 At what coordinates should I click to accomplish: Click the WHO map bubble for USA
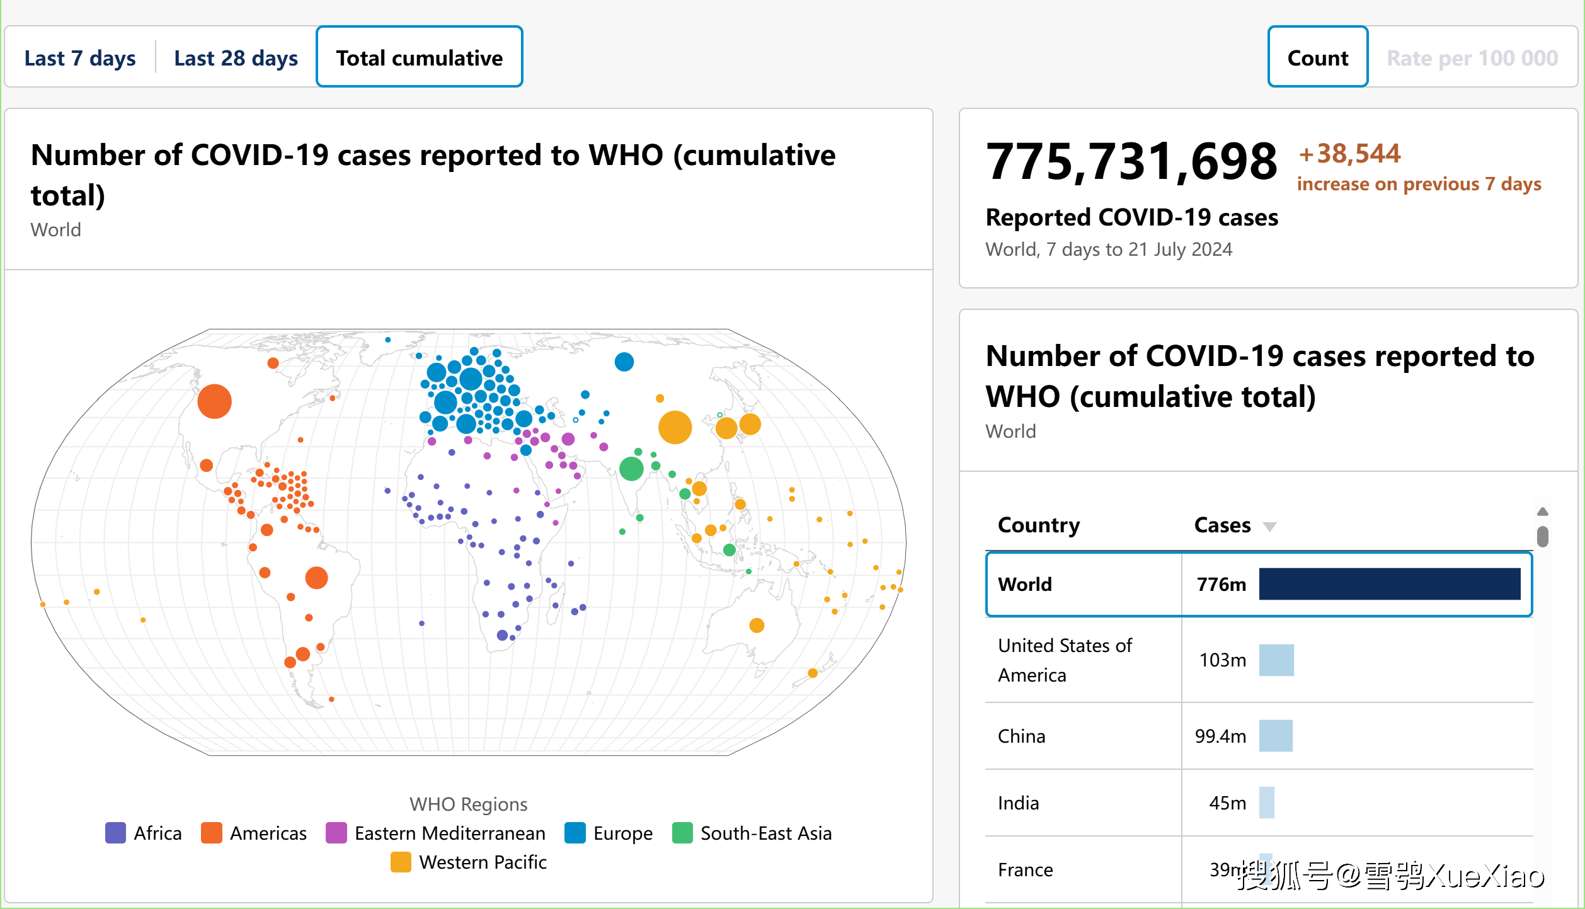217,404
